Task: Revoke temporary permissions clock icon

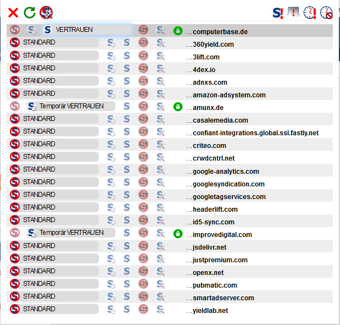Action: 326,13
